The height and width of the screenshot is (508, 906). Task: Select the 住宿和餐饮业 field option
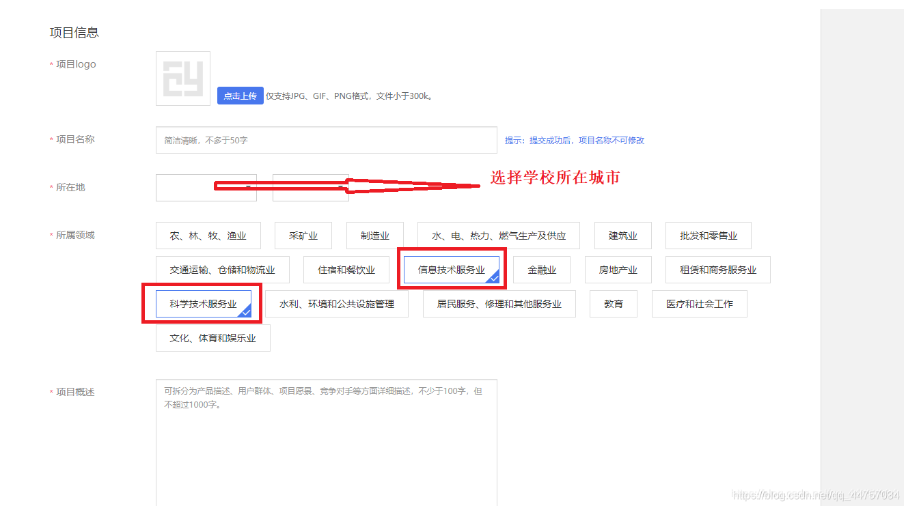coord(346,270)
